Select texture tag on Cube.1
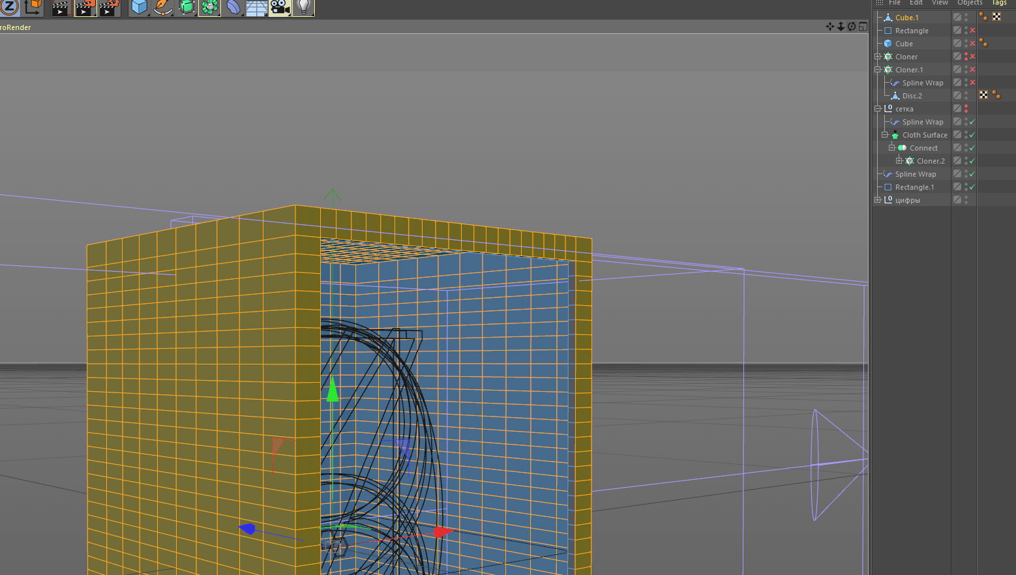The image size is (1016, 575). point(996,17)
